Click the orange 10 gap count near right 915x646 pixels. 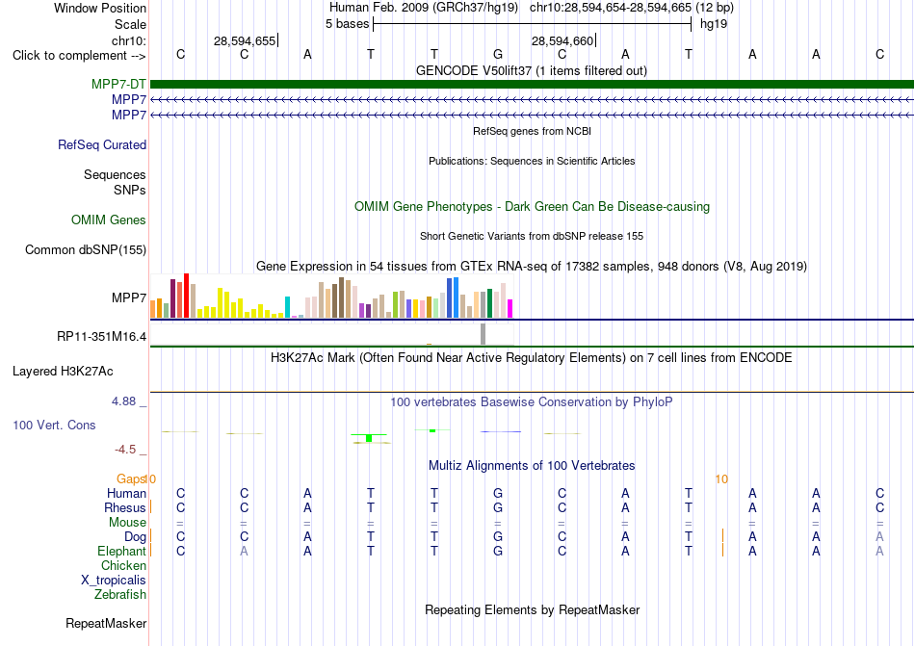[721, 479]
